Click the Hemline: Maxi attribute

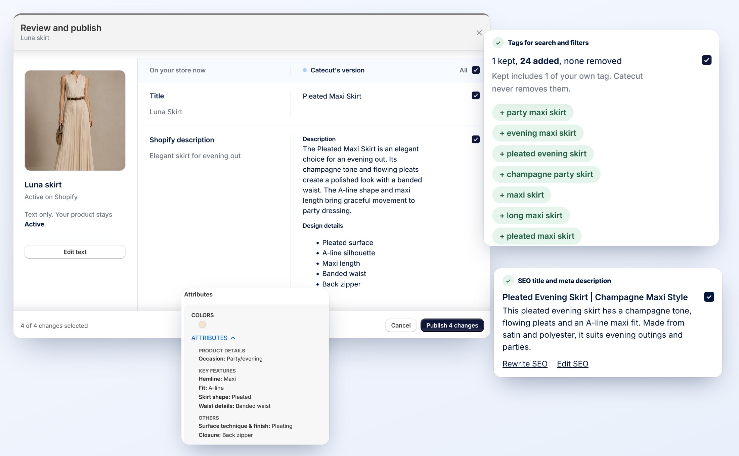coord(217,379)
